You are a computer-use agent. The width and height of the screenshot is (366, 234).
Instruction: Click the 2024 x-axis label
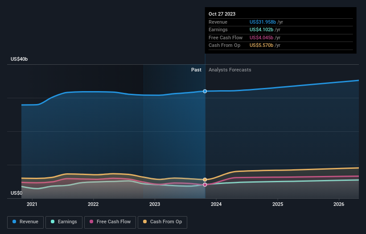coord(216,204)
